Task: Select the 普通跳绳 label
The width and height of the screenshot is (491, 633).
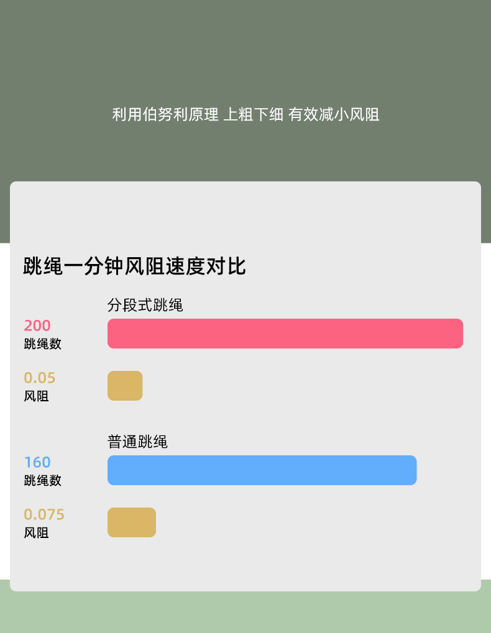Action: [137, 442]
